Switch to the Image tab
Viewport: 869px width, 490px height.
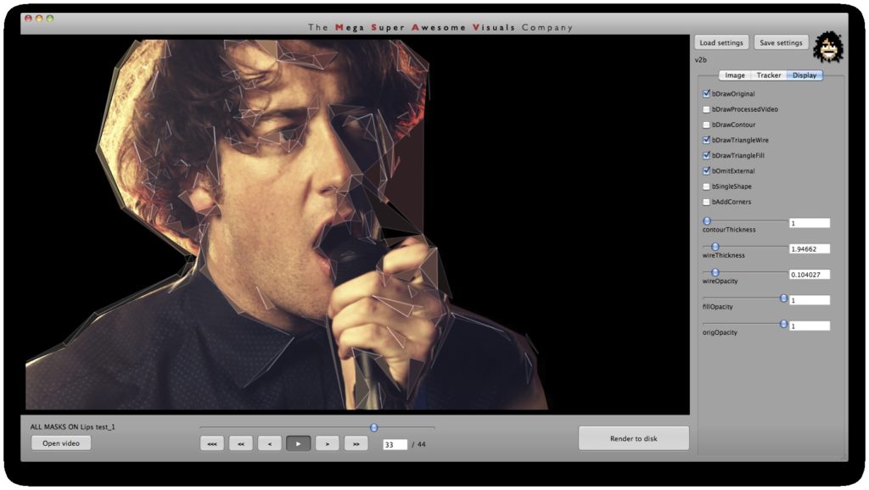tap(735, 75)
